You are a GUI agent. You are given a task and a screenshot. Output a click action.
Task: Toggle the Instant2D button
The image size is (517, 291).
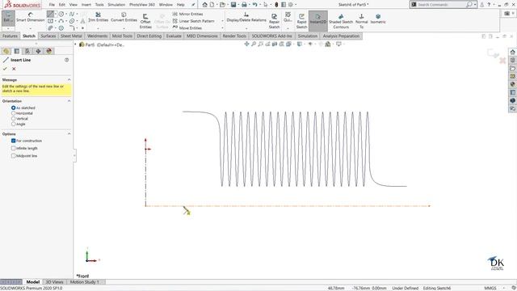[317, 20]
